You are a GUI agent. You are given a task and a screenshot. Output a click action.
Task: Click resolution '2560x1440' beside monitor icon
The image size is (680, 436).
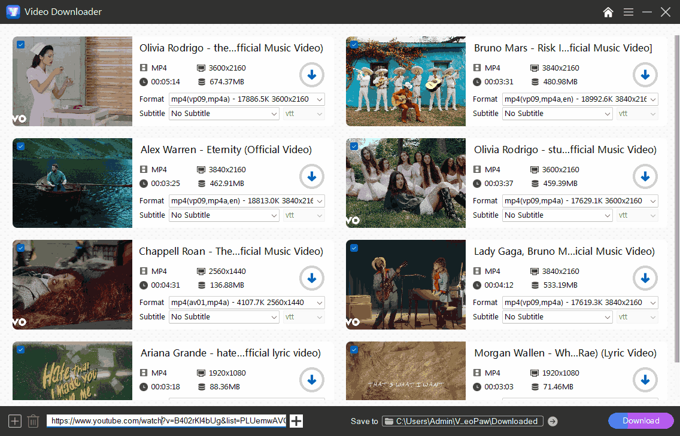click(x=227, y=272)
